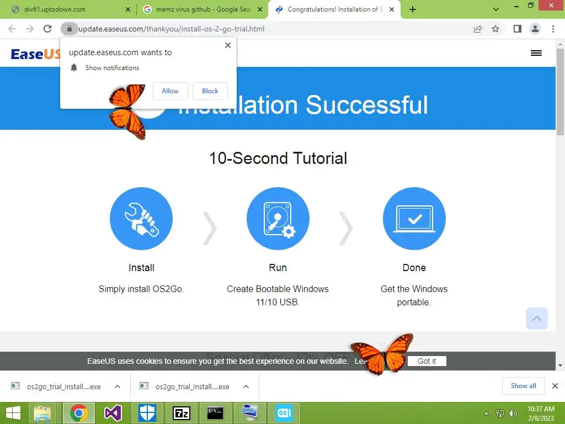Image resolution: width=565 pixels, height=424 pixels.
Task: Bookmark this page with star icon
Action: tap(495, 29)
